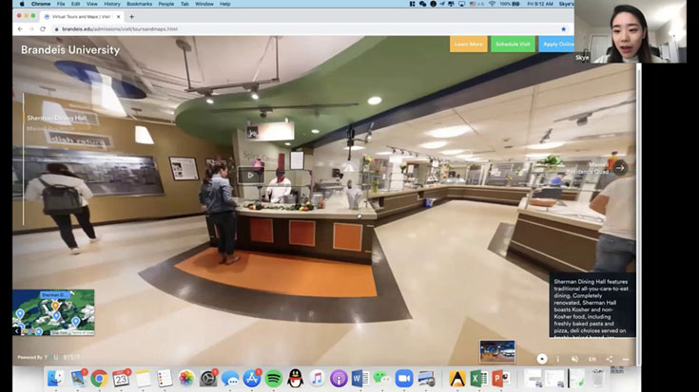Screen dimensions: 699x392
Task: Click the brandeis.edu address bar
Action: pos(307,28)
